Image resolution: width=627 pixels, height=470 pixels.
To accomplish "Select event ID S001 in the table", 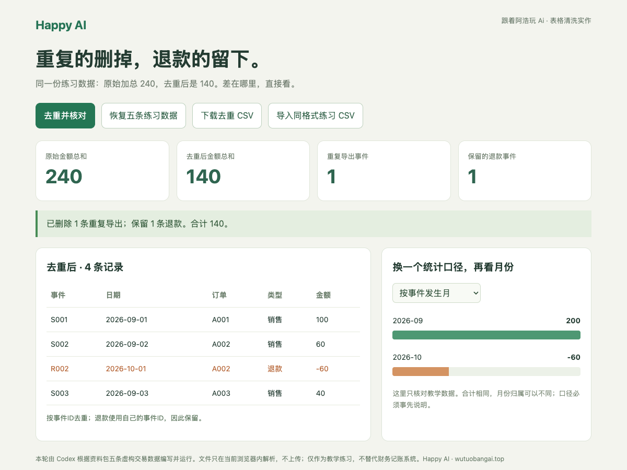I will point(60,320).
